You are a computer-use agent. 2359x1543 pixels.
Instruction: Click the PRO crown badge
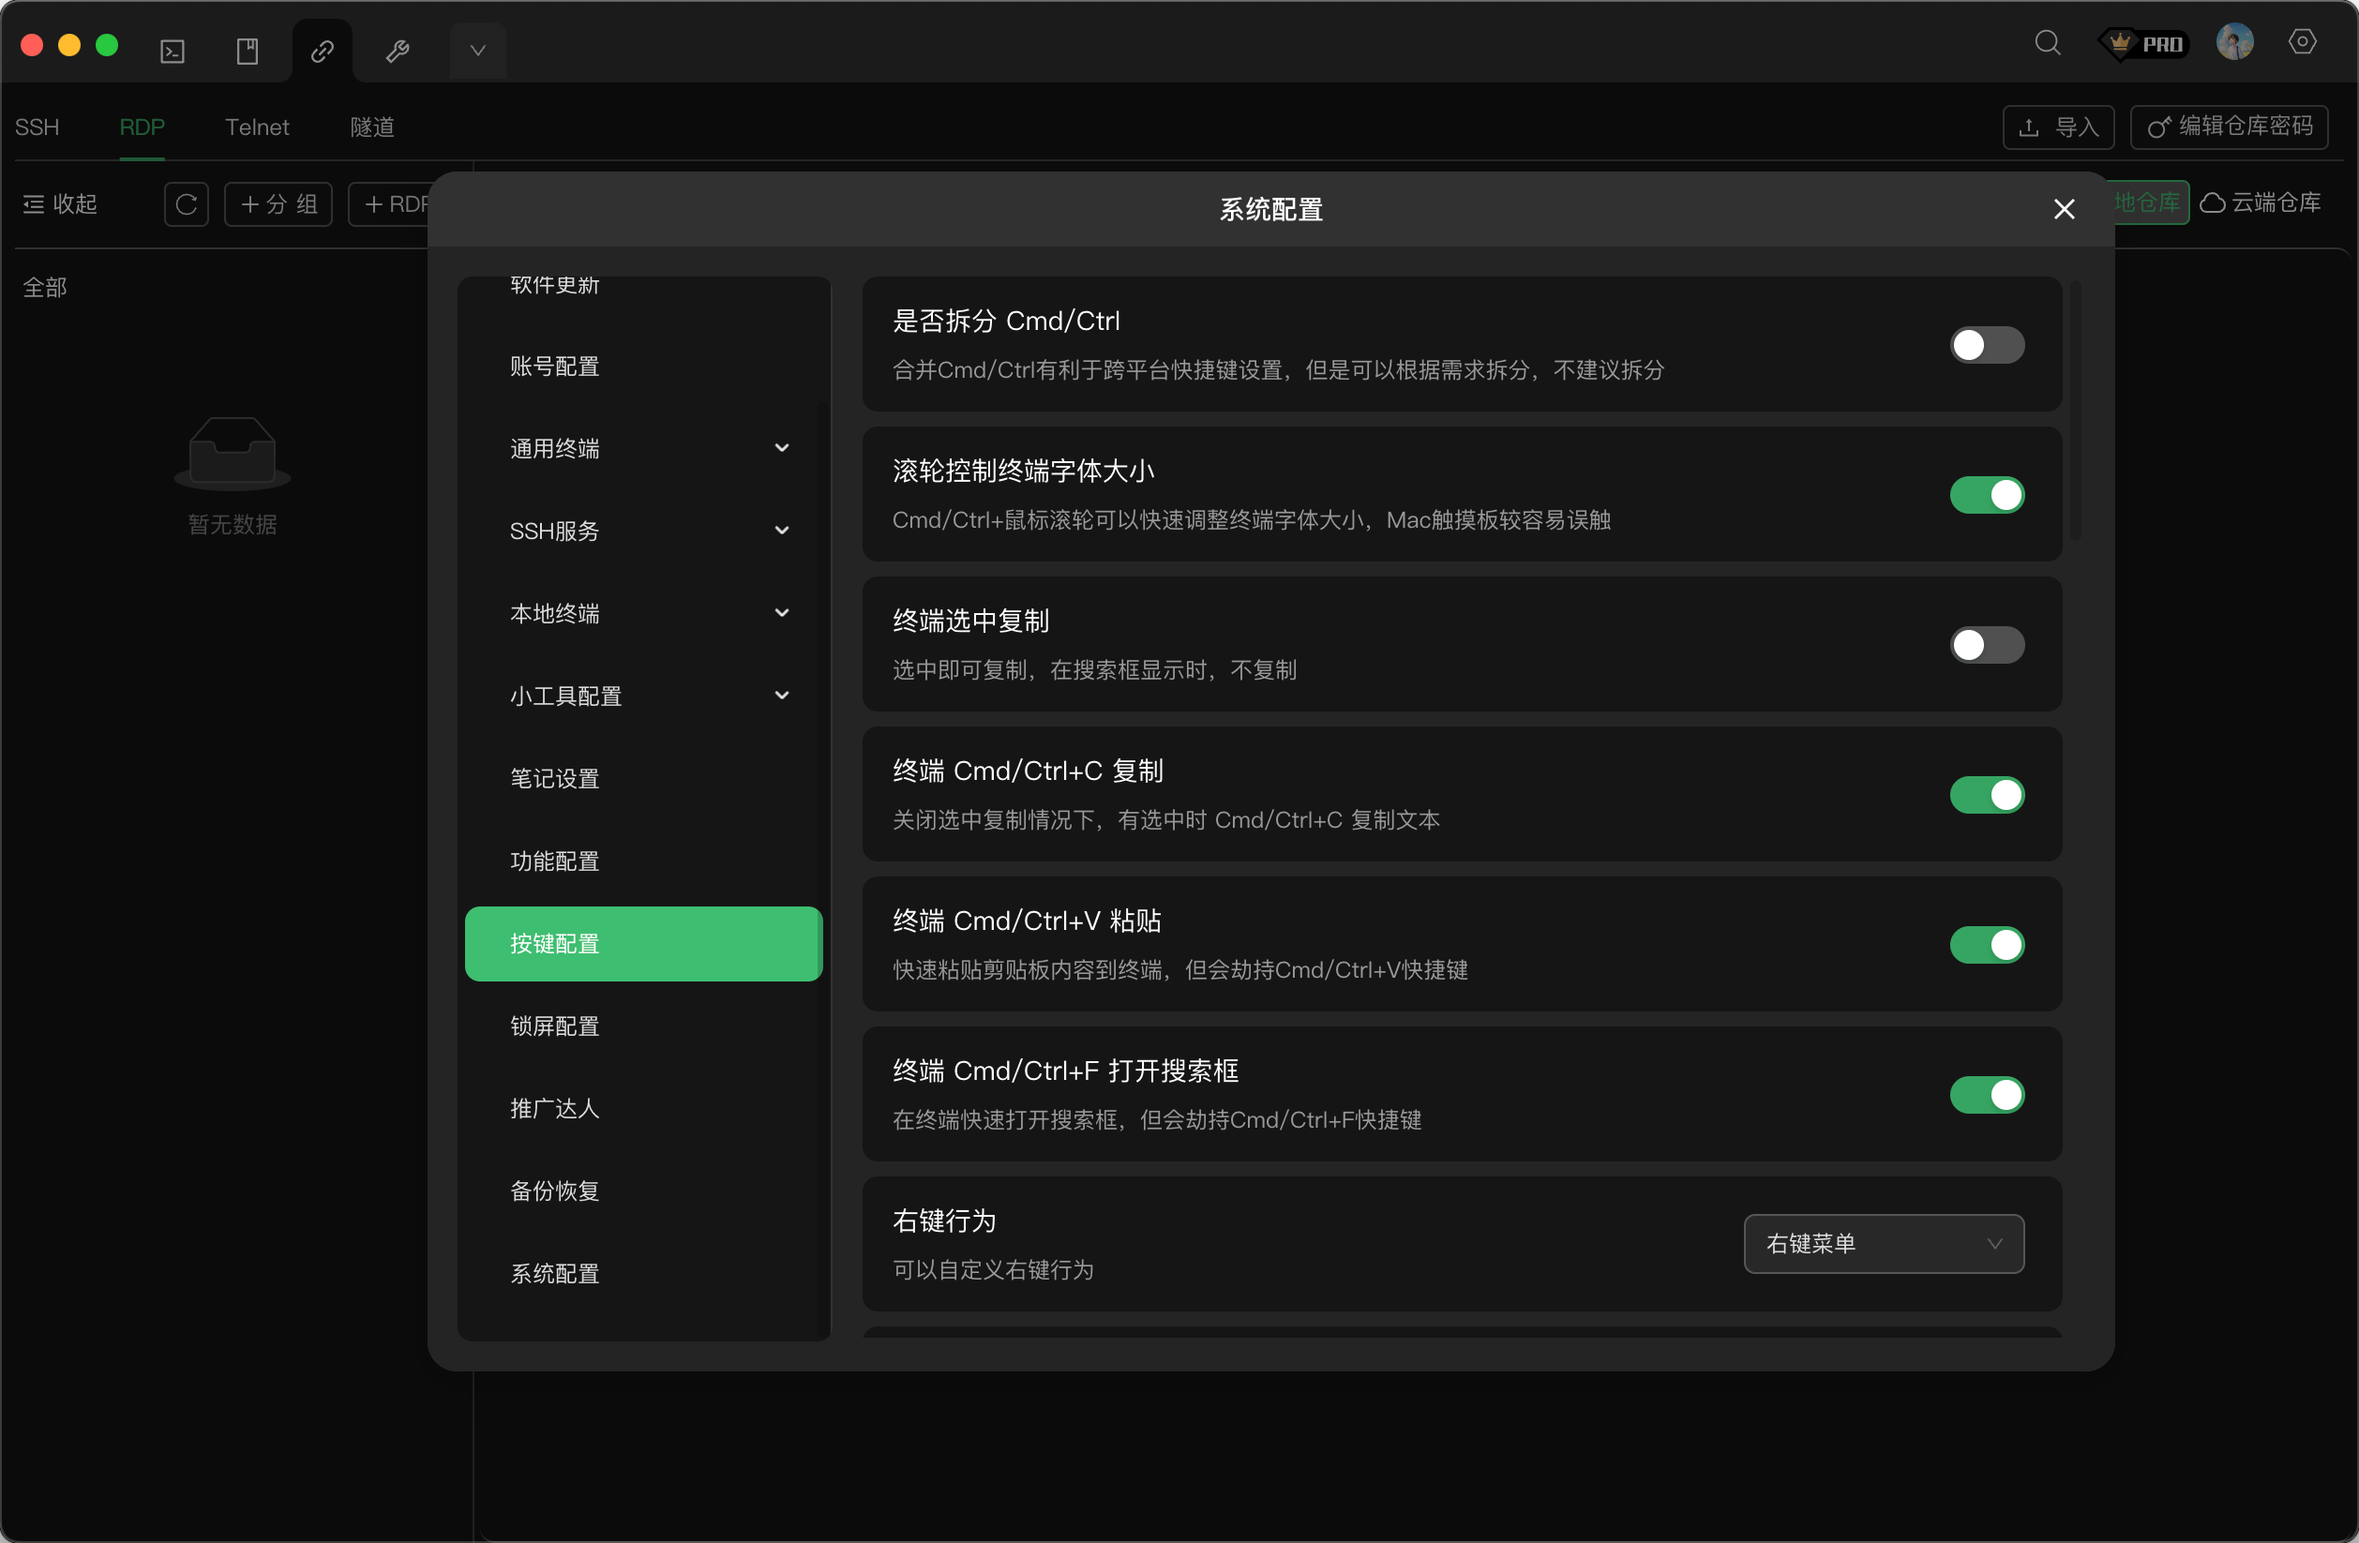[x=2143, y=44]
